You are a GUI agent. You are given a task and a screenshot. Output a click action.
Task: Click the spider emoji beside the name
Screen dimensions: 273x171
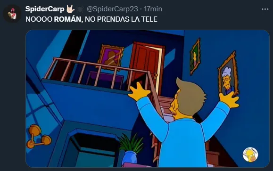point(80,9)
